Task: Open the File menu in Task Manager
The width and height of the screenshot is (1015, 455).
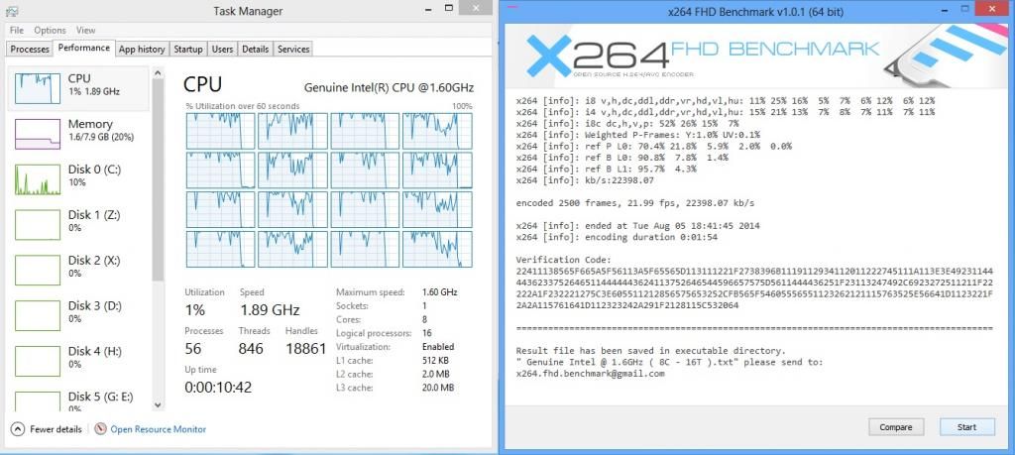Action: click(17, 30)
